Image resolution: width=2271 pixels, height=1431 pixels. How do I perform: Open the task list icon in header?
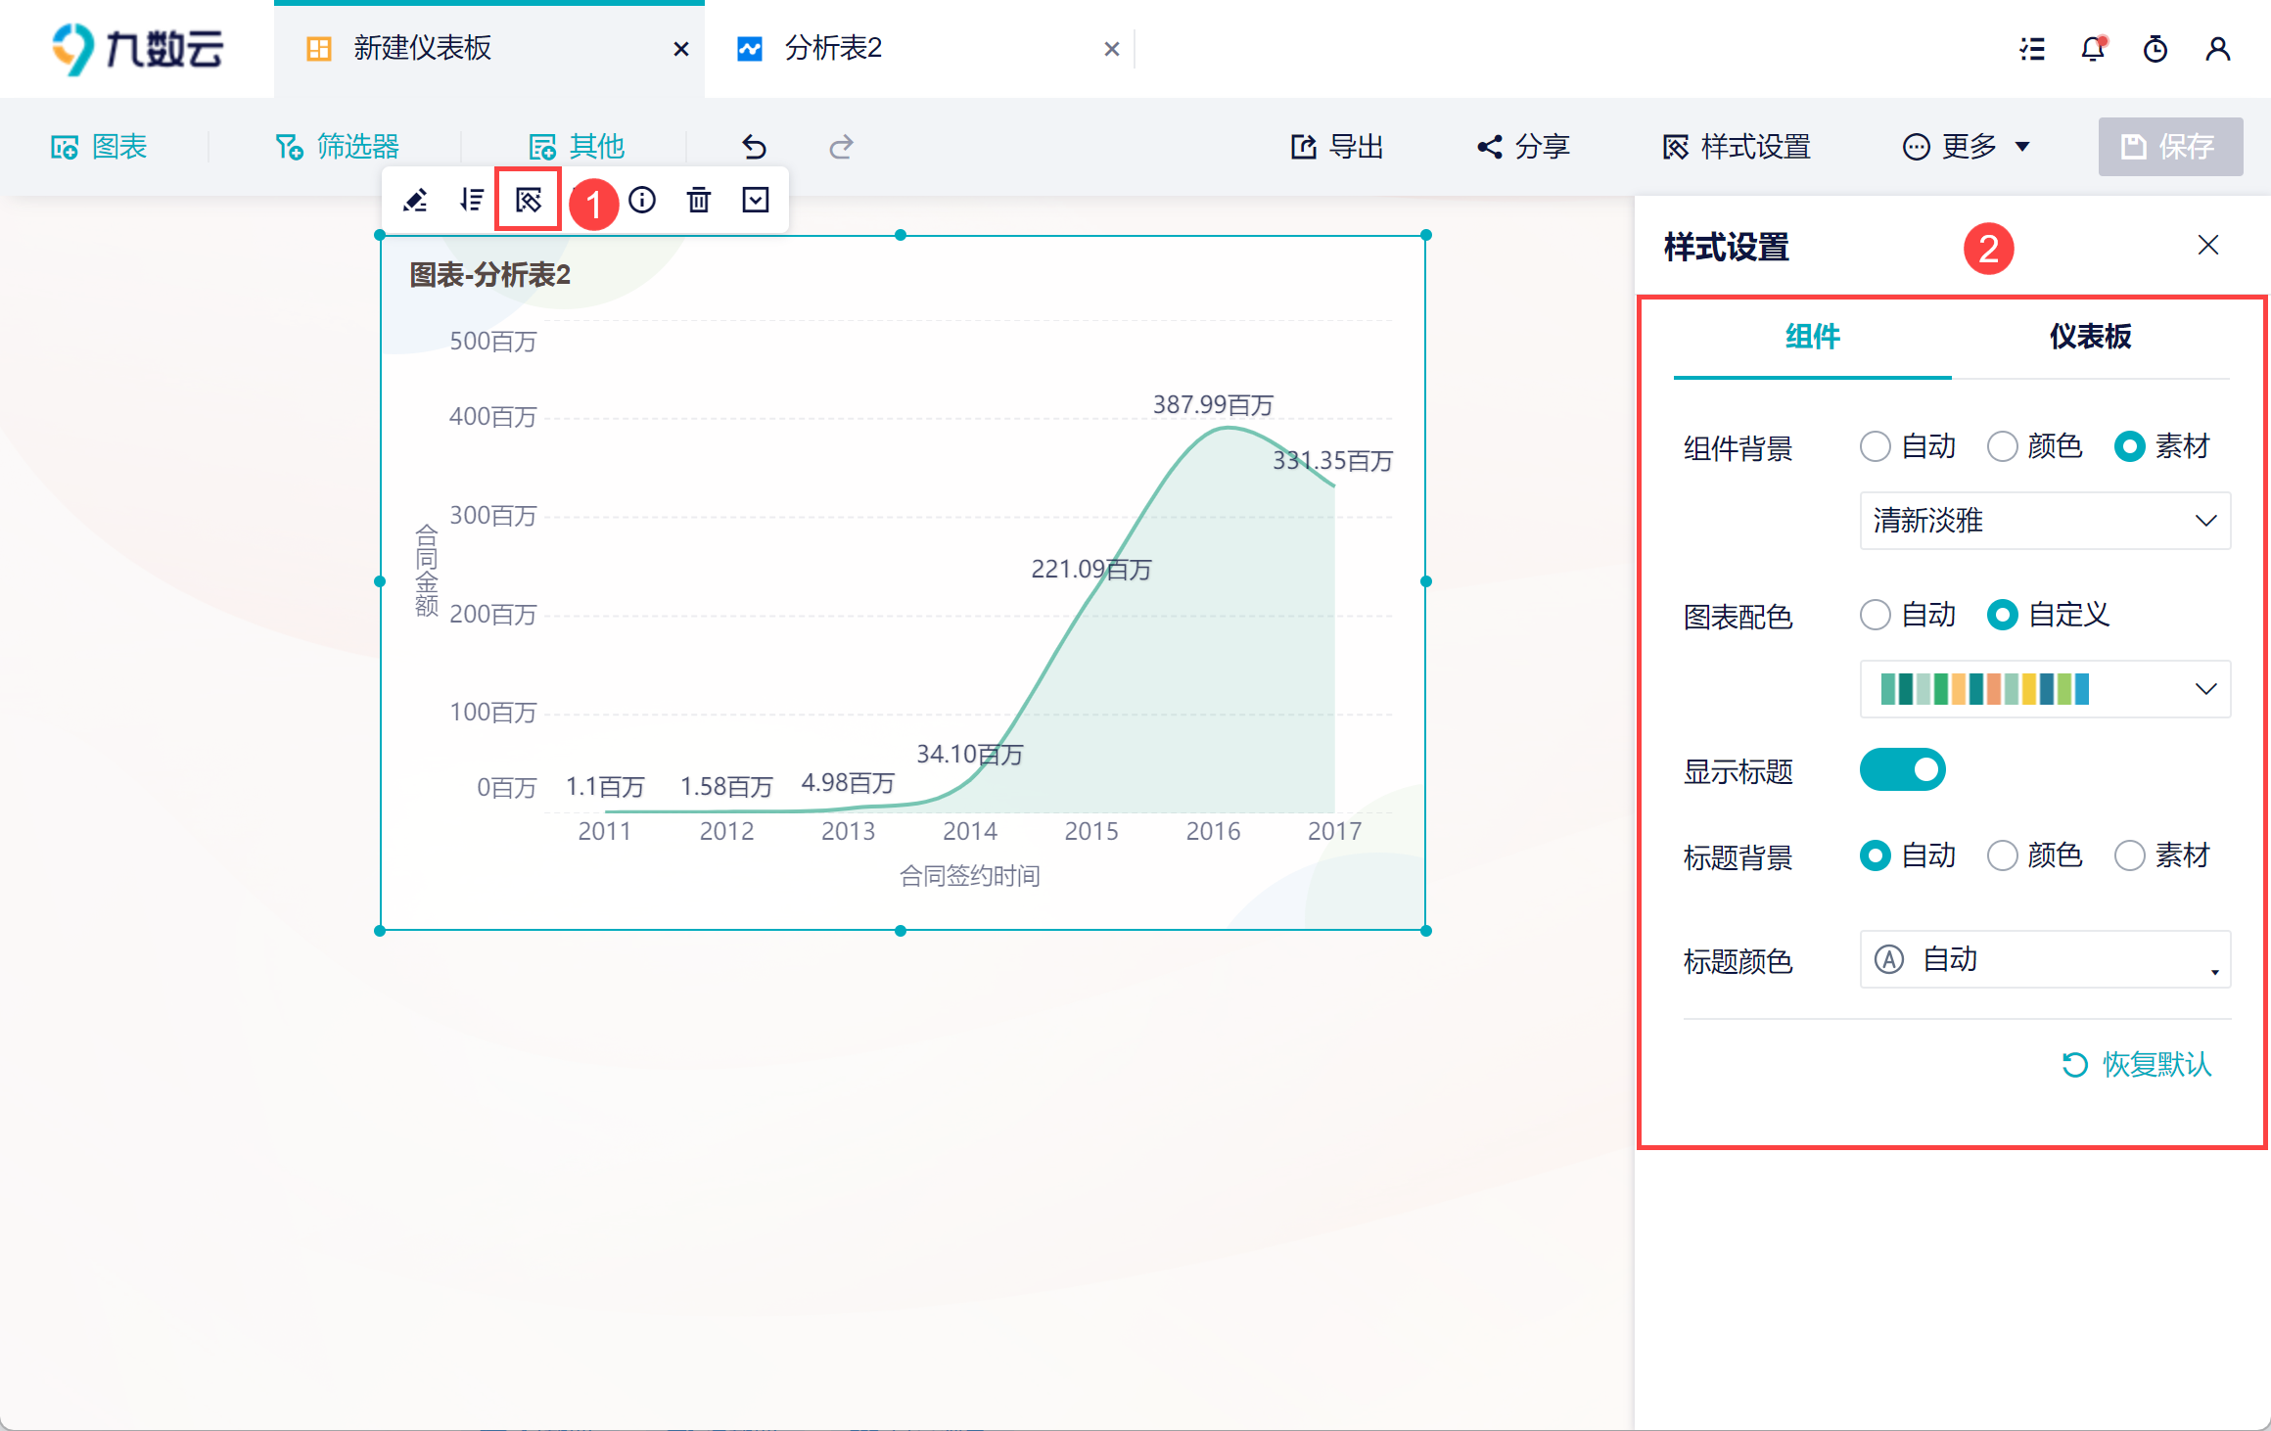pos(2032,49)
